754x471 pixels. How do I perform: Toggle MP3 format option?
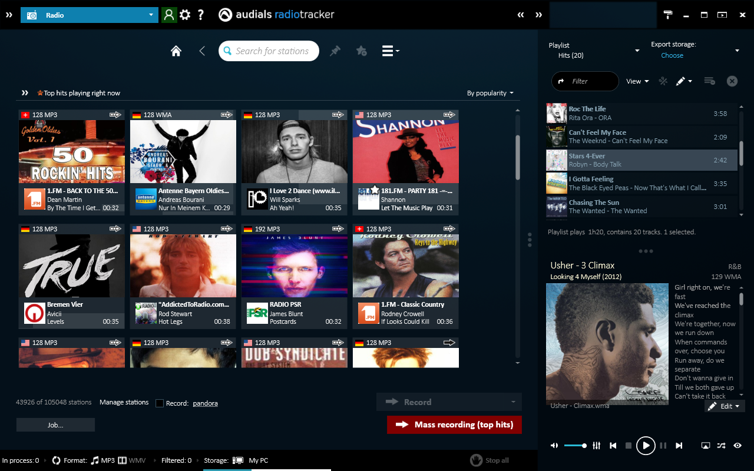click(102, 460)
